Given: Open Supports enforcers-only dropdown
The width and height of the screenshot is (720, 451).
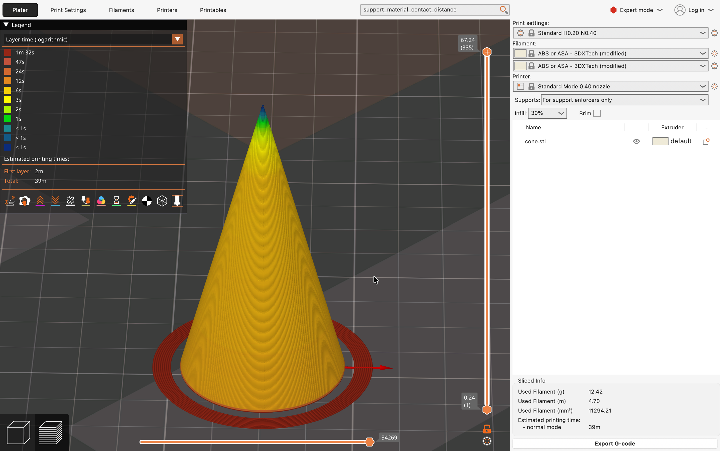Looking at the screenshot, I should click(624, 100).
